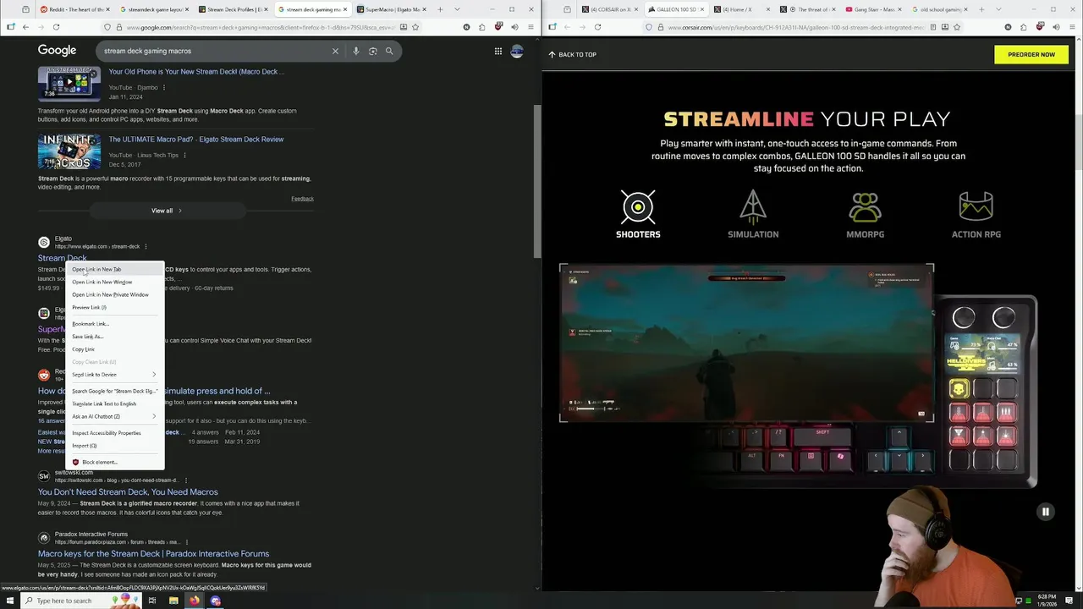This screenshot has height=609, width=1083.
Task: List all tabs in left browser
Action: (458, 9)
